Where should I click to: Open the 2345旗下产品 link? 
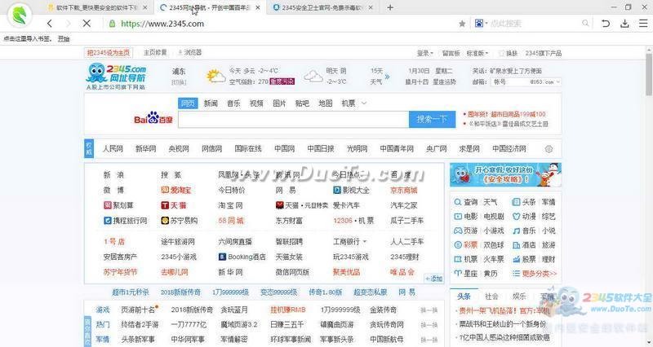click(x=543, y=53)
